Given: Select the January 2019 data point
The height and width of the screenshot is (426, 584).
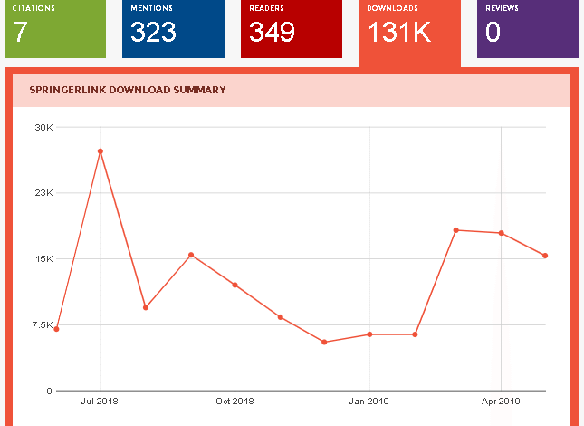Looking at the screenshot, I should [369, 334].
